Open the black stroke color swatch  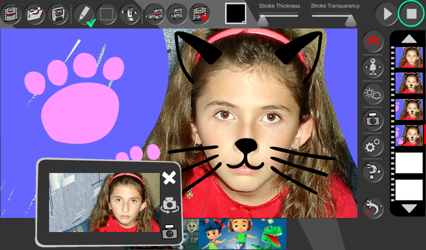click(236, 13)
